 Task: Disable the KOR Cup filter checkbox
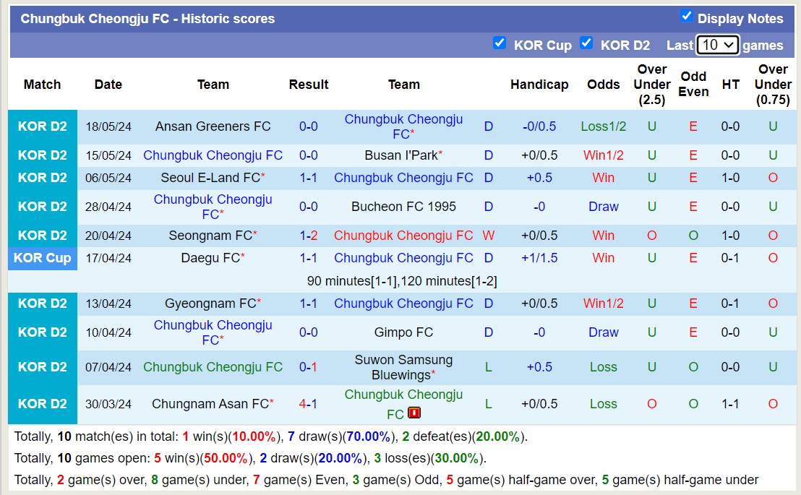[500, 43]
